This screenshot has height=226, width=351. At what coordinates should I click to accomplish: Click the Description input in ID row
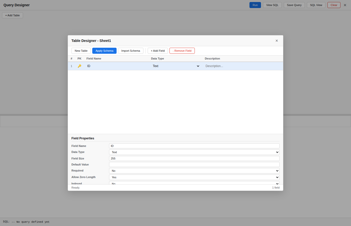point(243,66)
